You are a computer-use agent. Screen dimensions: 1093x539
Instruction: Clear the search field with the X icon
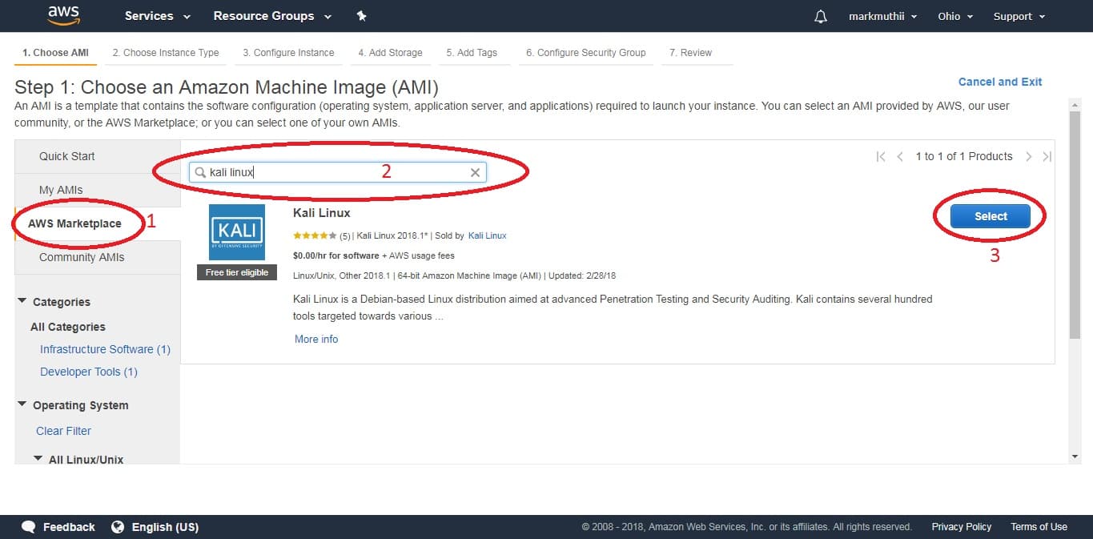tap(475, 172)
